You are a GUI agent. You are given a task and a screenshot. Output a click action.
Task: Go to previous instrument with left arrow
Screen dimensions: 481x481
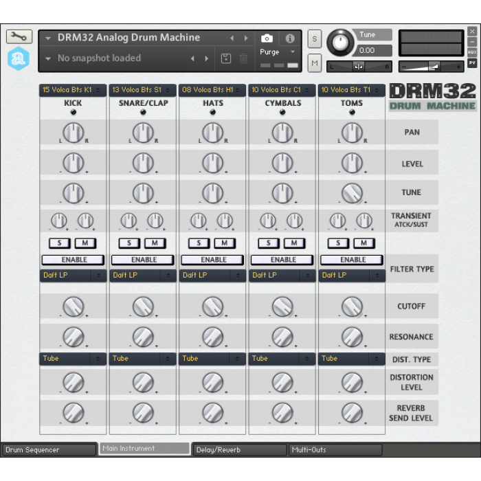tap(232, 38)
